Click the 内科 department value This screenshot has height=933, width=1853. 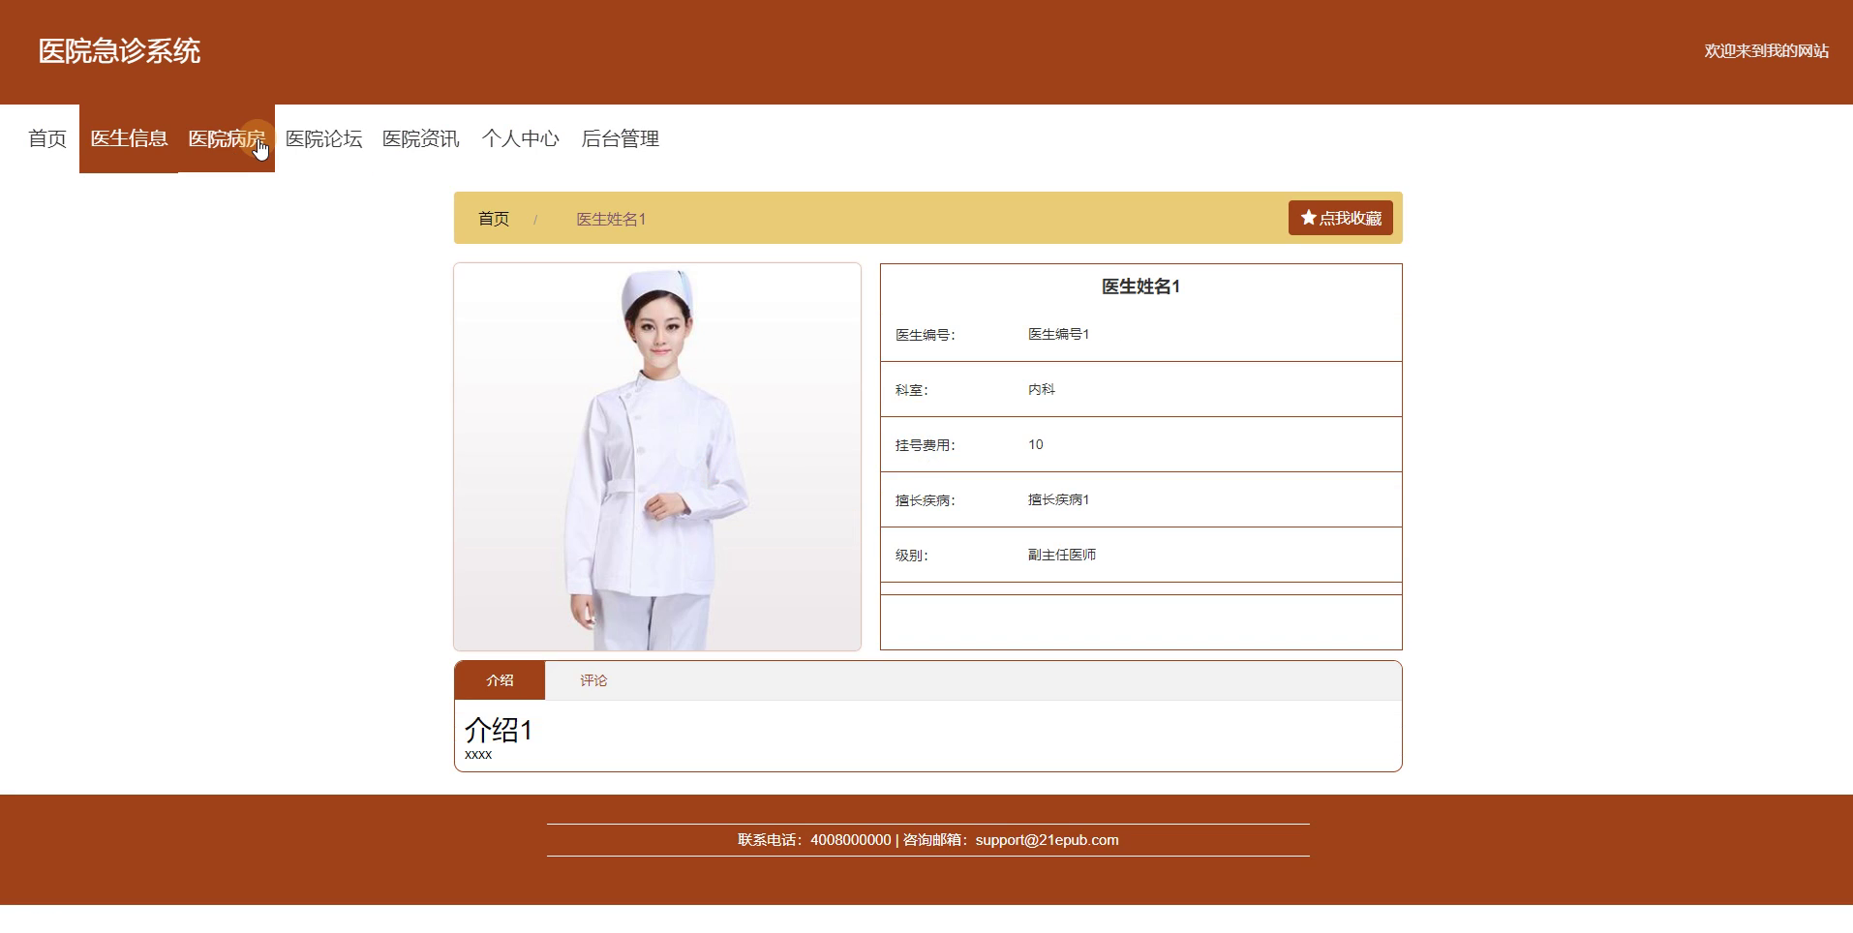1042,389
